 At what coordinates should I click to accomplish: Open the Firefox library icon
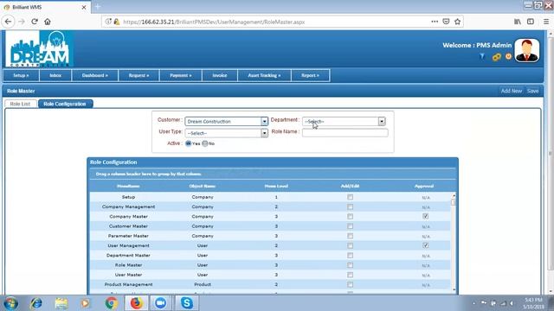point(518,22)
